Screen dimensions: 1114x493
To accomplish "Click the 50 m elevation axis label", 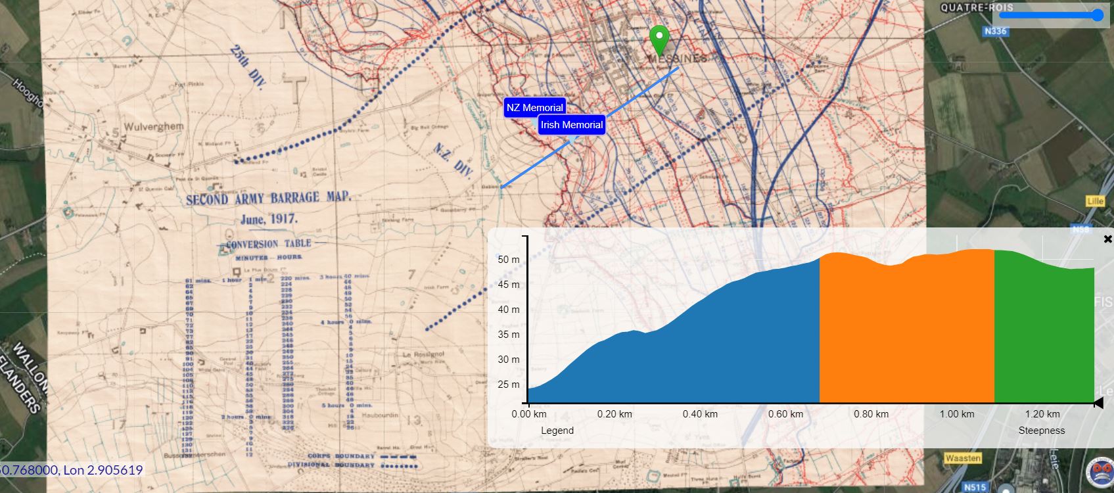I will [509, 260].
